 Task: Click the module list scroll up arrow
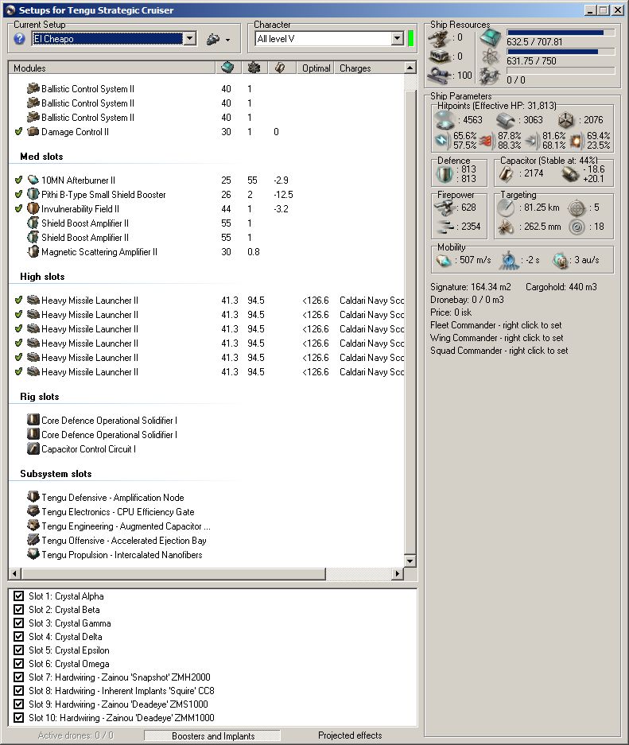pyautogui.click(x=410, y=68)
